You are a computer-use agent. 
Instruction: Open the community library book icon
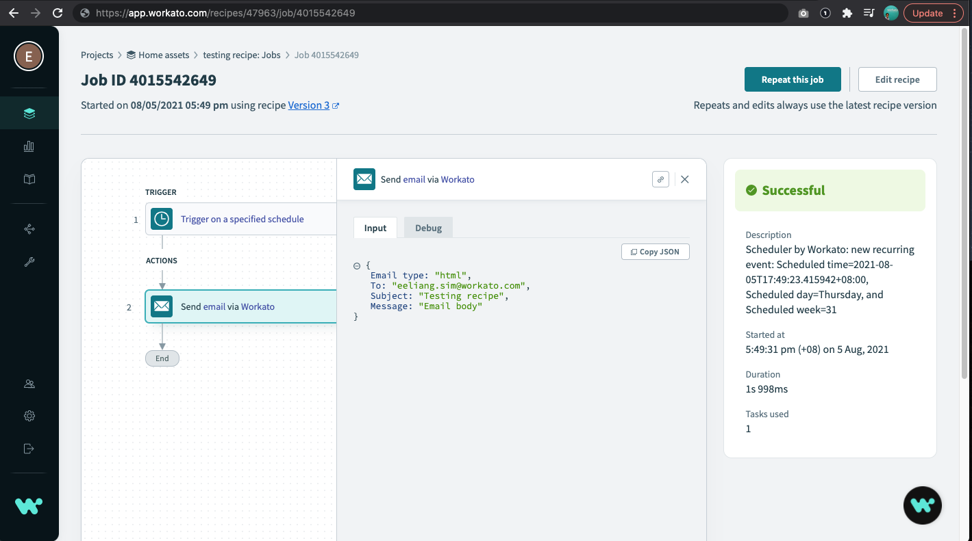coord(29,179)
